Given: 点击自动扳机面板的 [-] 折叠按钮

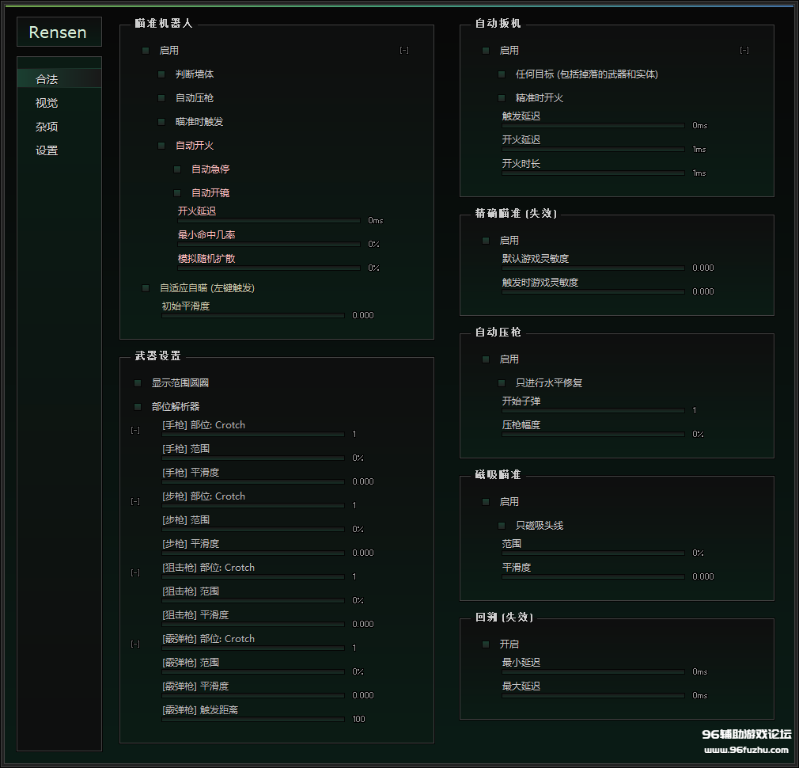Looking at the screenshot, I should pyautogui.click(x=744, y=50).
